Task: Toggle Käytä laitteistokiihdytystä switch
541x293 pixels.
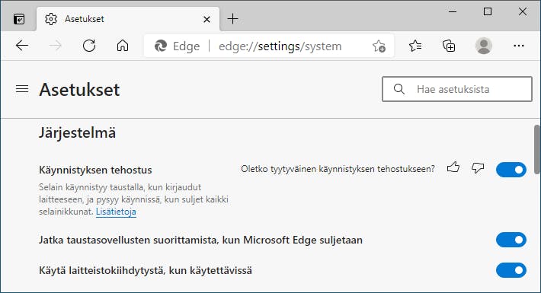Action: (x=511, y=270)
